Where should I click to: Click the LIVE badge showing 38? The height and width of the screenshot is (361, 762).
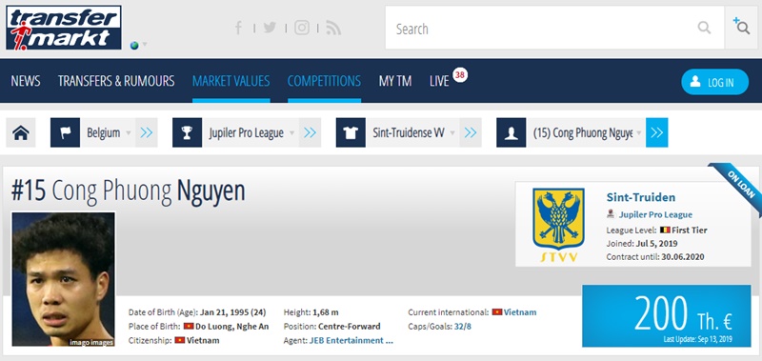click(460, 75)
